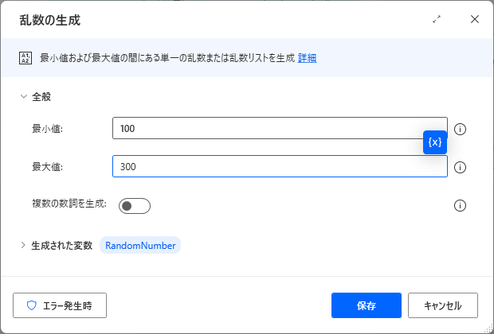Click the variable picker {x} button
494x334 pixels.
click(435, 142)
